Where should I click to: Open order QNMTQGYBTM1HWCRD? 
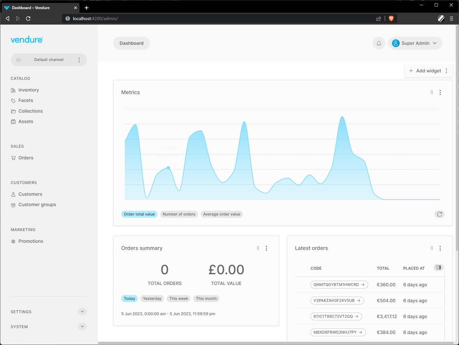click(339, 285)
